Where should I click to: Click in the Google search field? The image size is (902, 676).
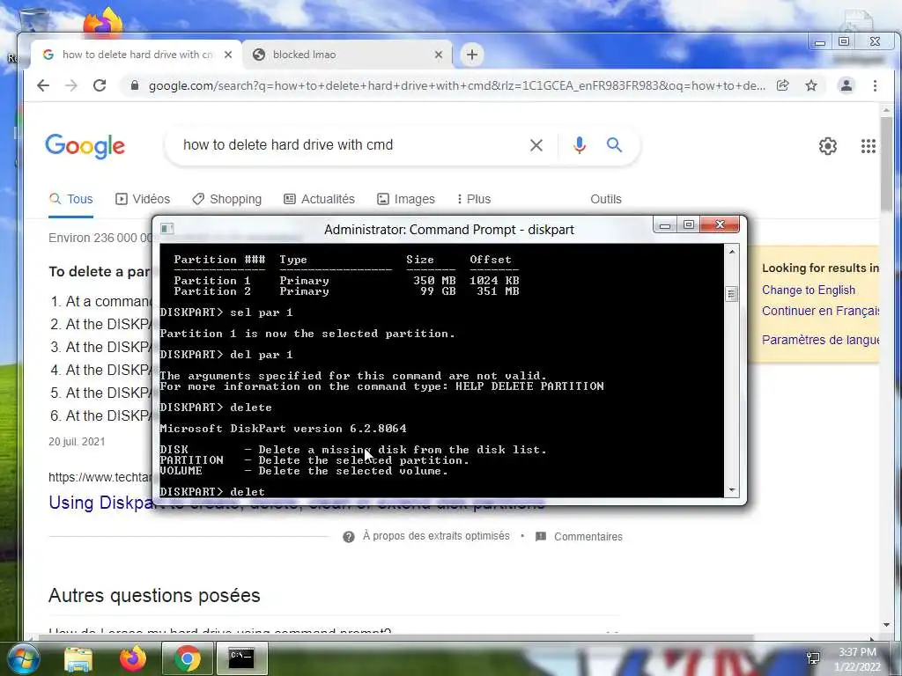tap(351, 145)
